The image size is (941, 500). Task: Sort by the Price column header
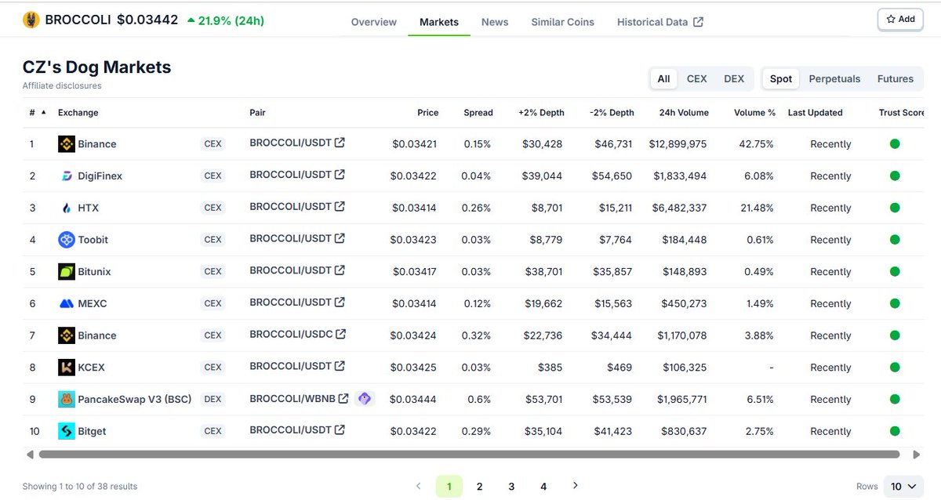[x=428, y=112]
